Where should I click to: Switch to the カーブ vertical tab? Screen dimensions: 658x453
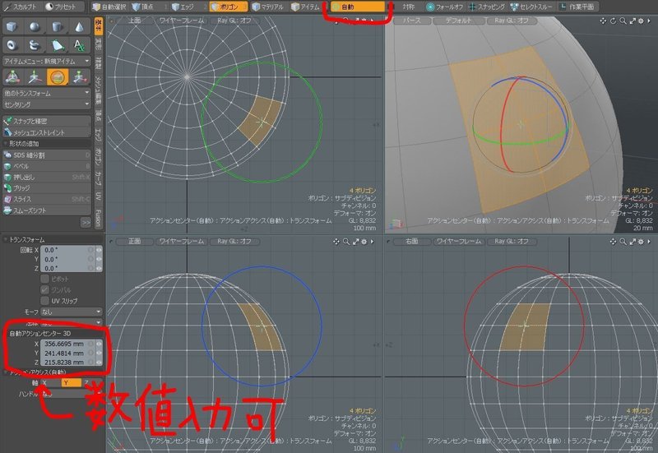98,178
